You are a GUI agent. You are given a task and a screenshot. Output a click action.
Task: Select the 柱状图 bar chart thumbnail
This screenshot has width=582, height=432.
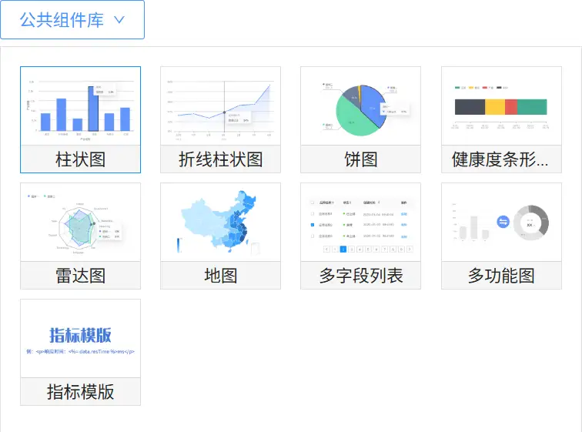pyautogui.click(x=80, y=106)
